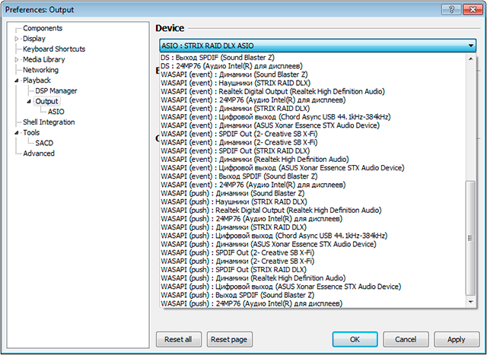Apply the output settings
The height and width of the screenshot is (355, 487).
coord(457,340)
